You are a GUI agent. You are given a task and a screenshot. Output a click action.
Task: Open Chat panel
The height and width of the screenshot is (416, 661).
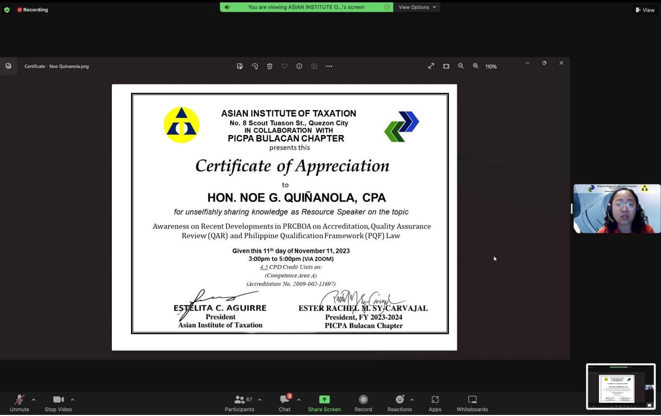point(285,403)
